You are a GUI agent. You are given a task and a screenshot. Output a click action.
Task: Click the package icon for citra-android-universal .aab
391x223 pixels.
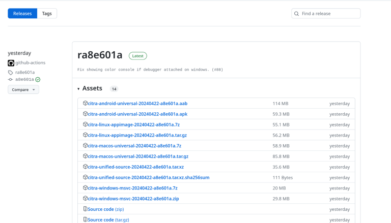coord(85,103)
